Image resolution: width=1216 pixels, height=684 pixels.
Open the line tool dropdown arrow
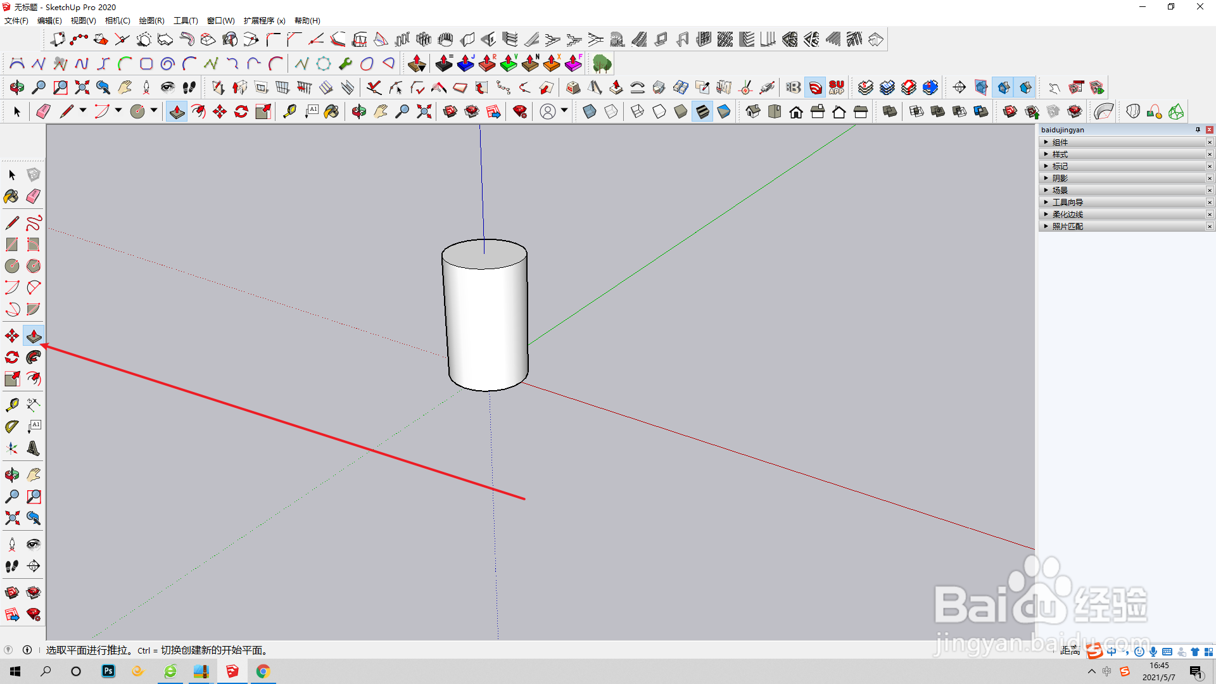(83, 111)
